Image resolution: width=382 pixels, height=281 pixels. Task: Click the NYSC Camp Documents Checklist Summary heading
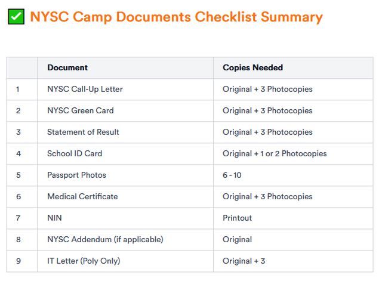click(176, 17)
